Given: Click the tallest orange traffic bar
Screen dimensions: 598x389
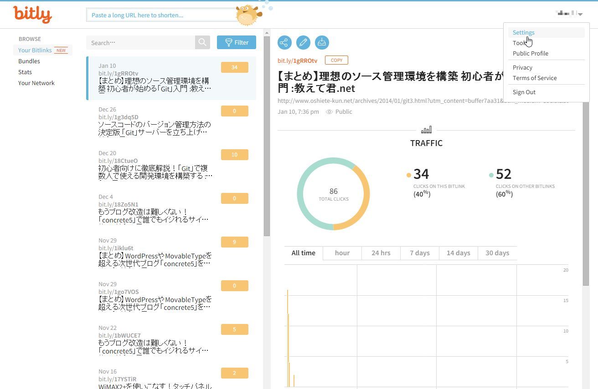Looking at the screenshot, I should [x=287, y=338].
